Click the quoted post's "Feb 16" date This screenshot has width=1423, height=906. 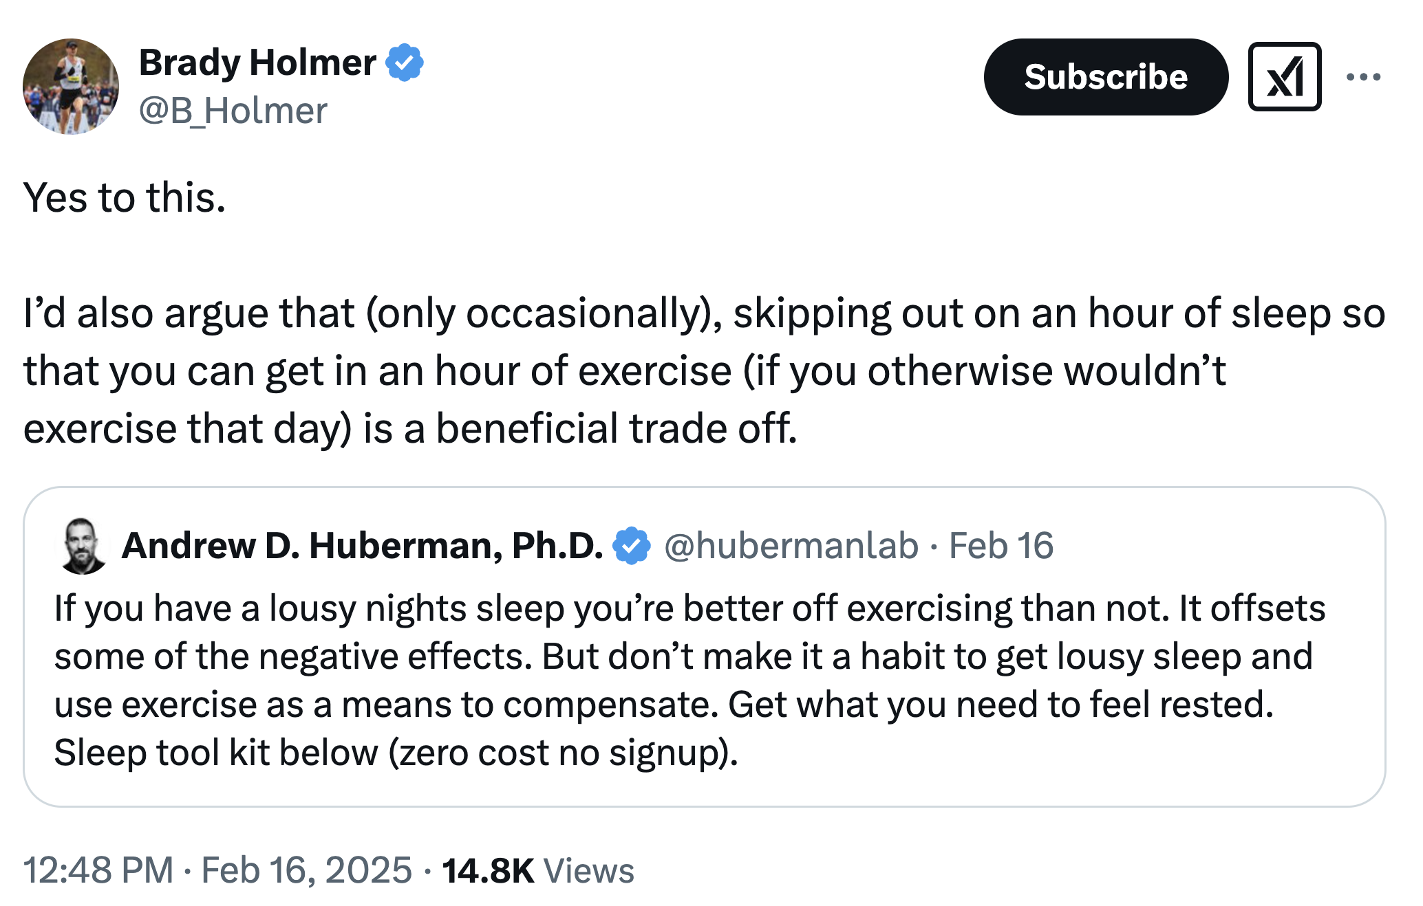pyautogui.click(x=1001, y=546)
